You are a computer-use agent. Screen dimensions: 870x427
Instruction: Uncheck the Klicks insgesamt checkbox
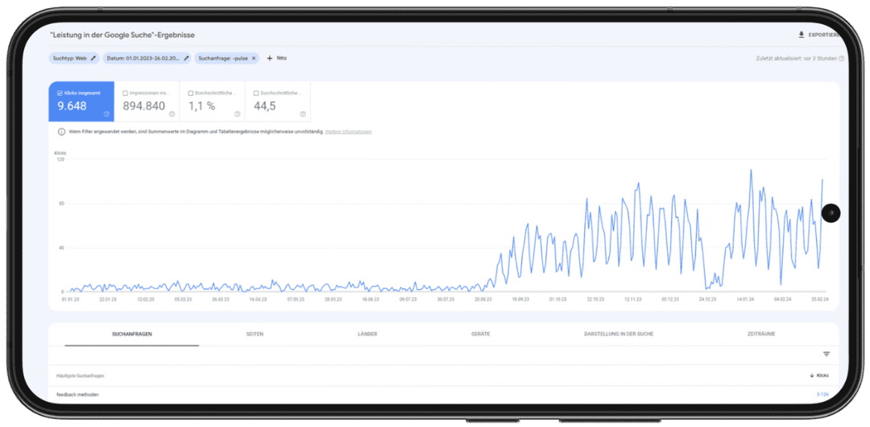[x=60, y=93]
